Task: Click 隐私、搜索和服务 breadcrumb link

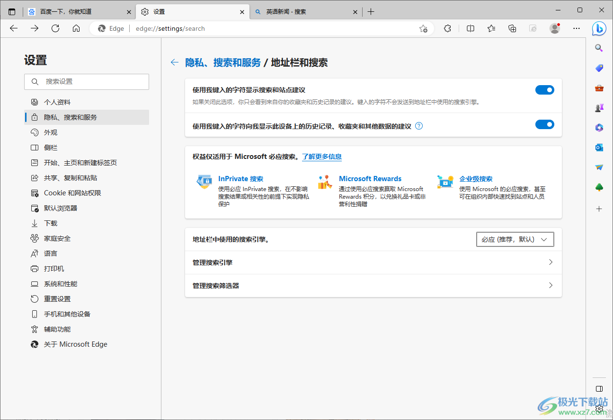Action: [x=223, y=62]
